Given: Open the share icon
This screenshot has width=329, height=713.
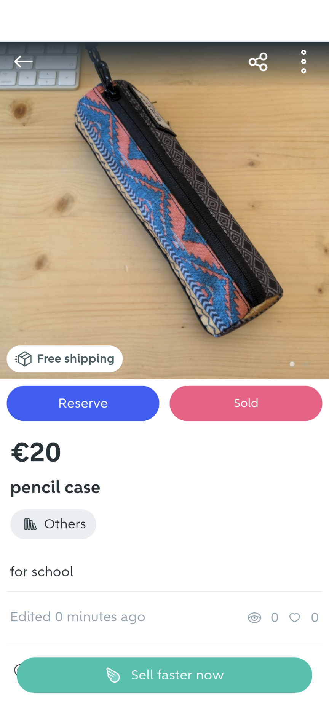Looking at the screenshot, I should tap(258, 62).
